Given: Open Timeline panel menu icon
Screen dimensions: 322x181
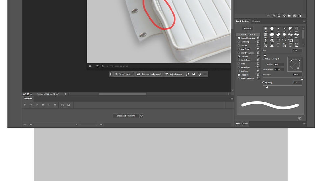Looking at the screenshot, I should click(232, 99).
